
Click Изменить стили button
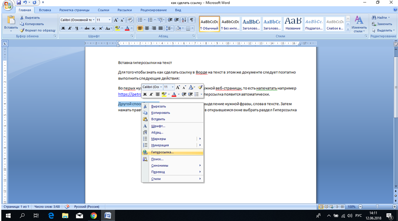[x=359, y=24]
